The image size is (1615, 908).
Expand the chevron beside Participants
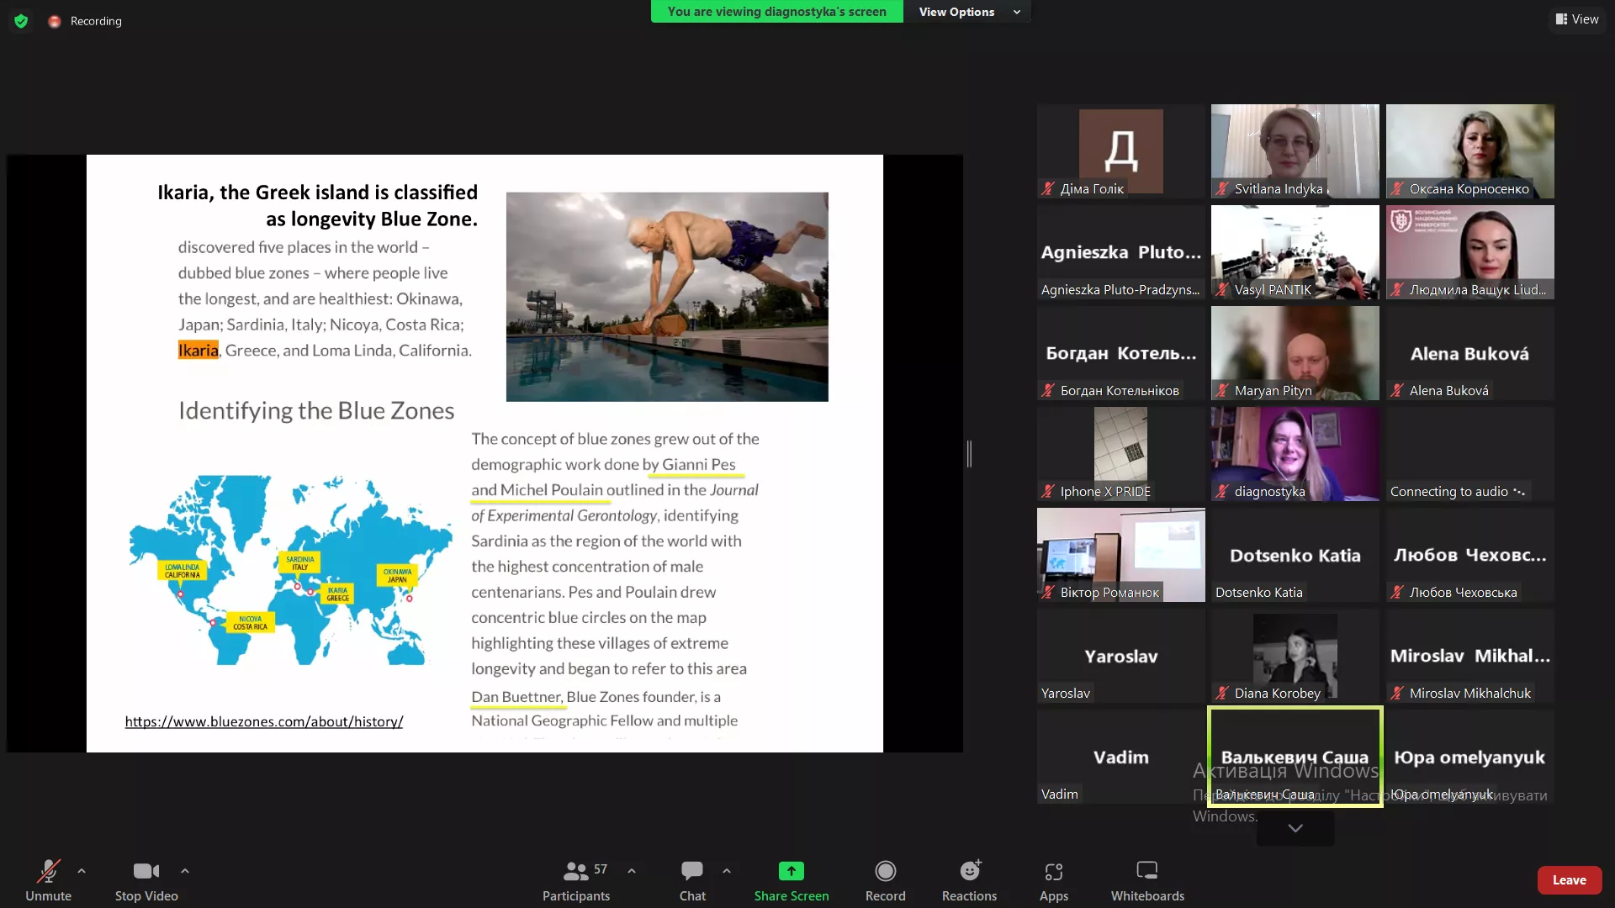(x=632, y=871)
